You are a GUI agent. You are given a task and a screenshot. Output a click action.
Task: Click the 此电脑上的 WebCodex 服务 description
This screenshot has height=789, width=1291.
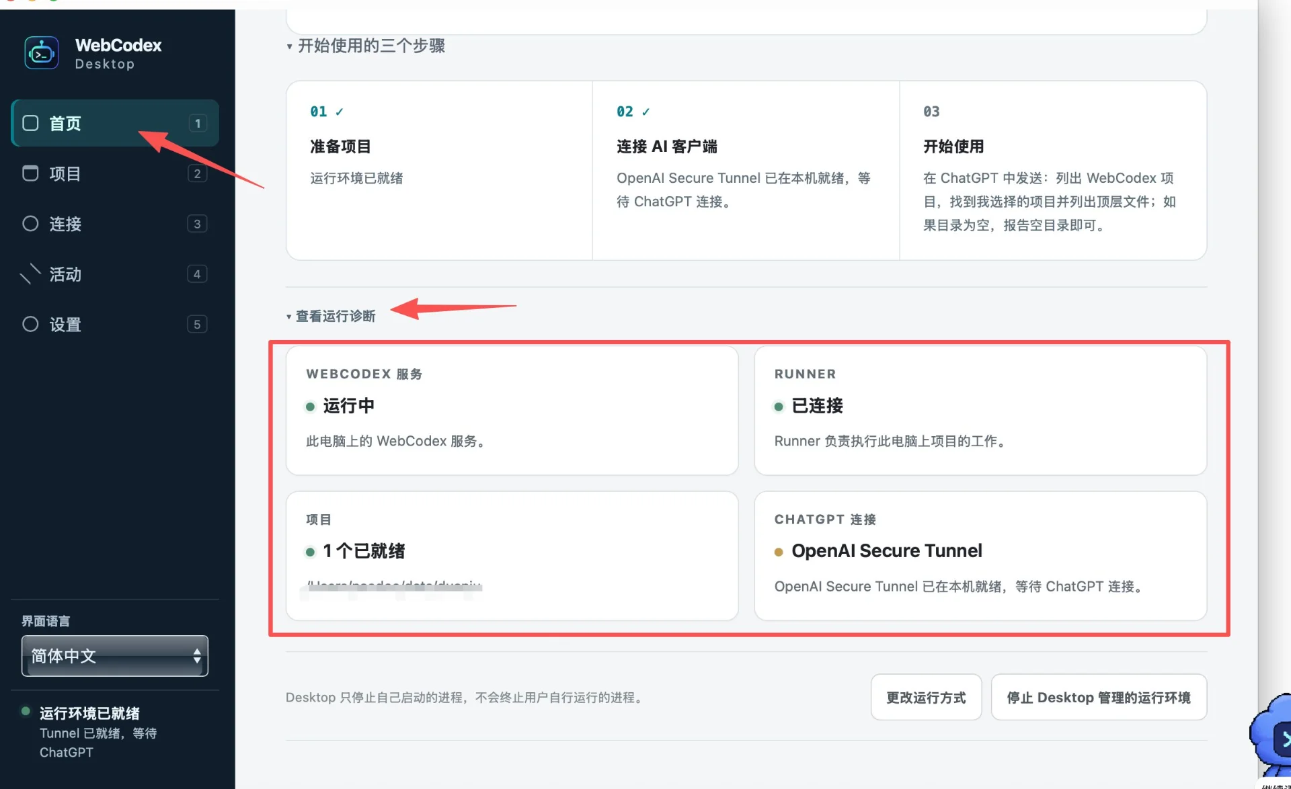click(x=397, y=442)
